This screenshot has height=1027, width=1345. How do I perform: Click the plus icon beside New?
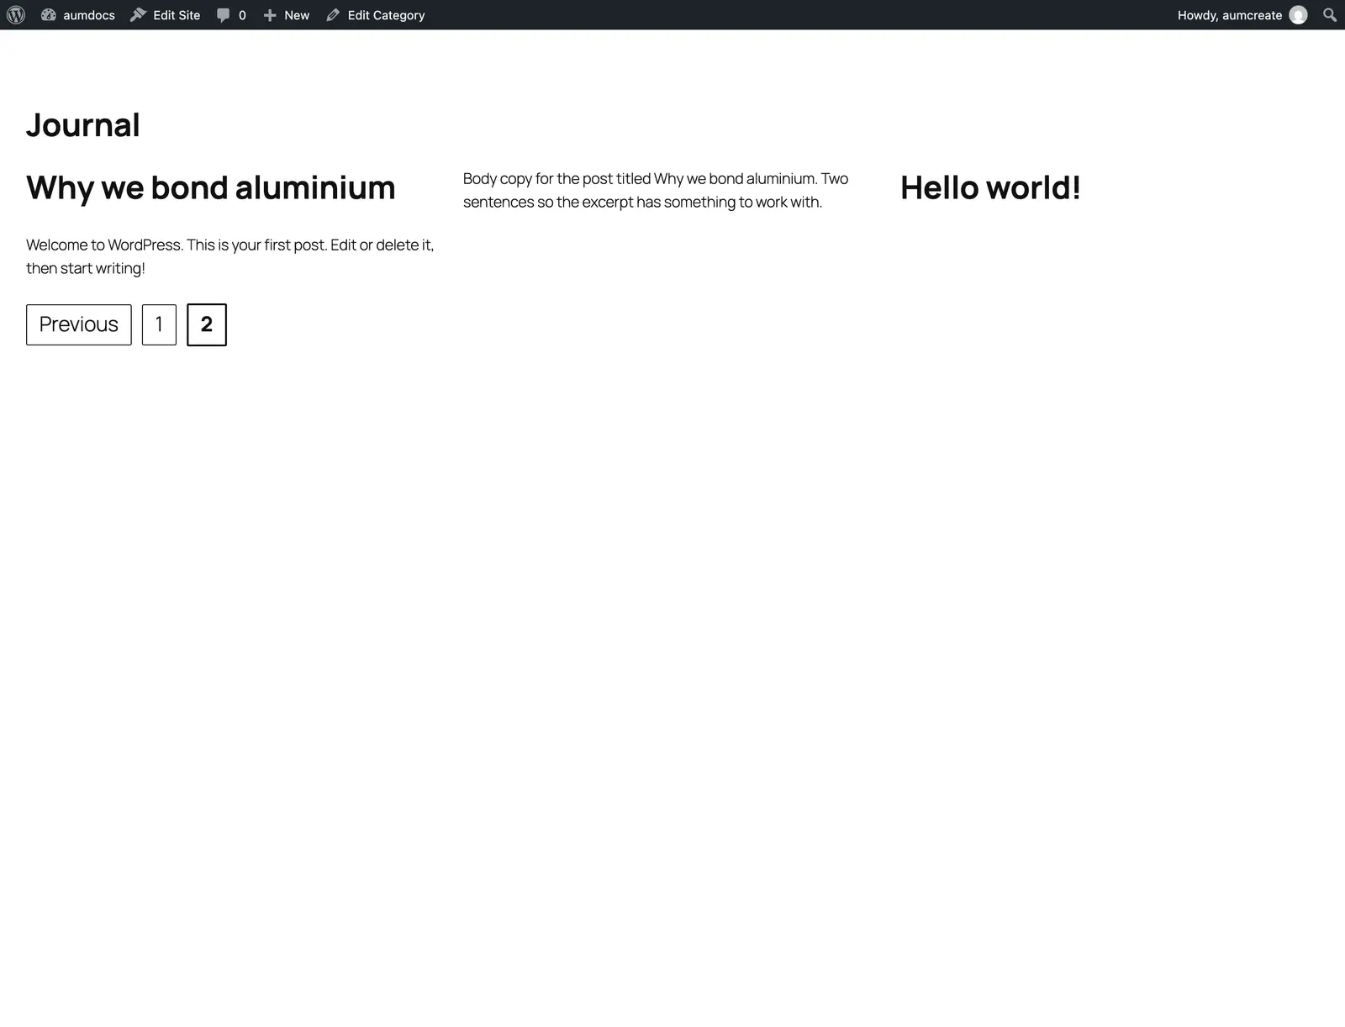point(270,15)
